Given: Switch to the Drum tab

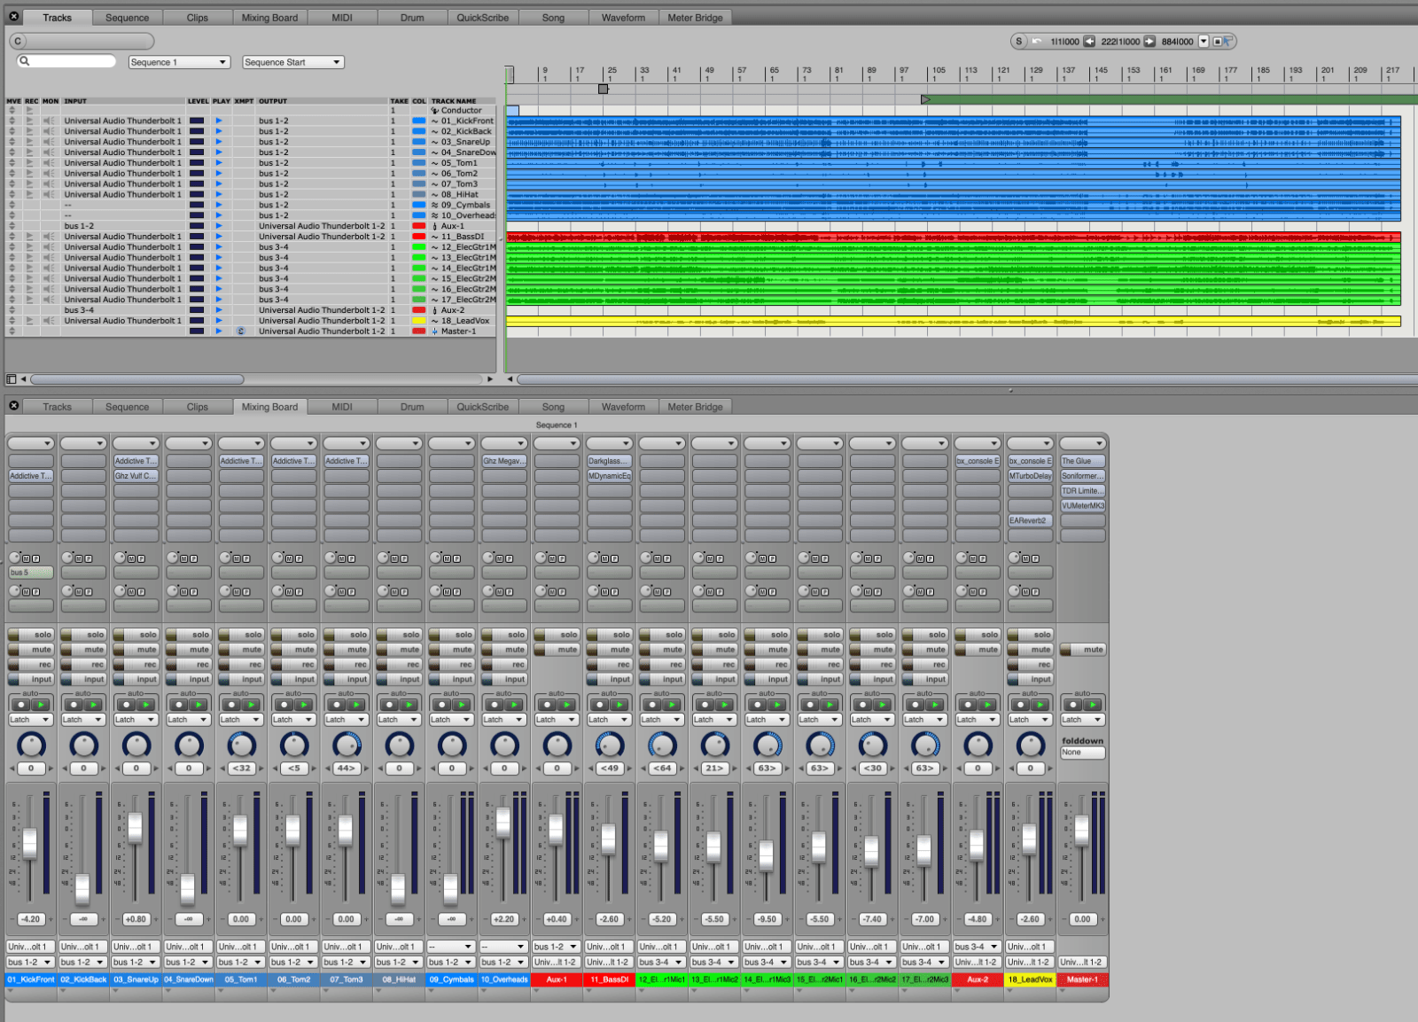Looking at the screenshot, I should tap(411, 16).
